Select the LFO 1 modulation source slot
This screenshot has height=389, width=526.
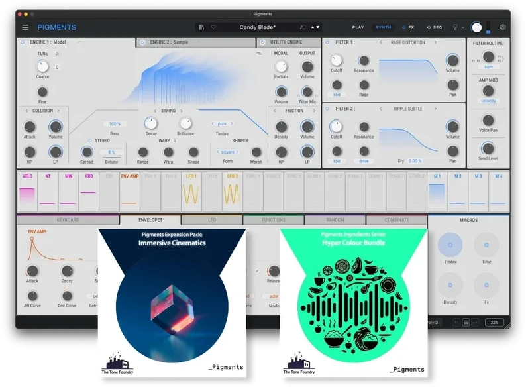tap(191, 191)
